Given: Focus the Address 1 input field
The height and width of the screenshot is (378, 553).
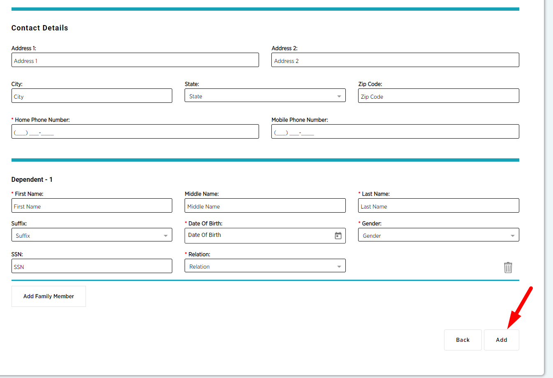Looking at the screenshot, I should [x=135, y=60].
